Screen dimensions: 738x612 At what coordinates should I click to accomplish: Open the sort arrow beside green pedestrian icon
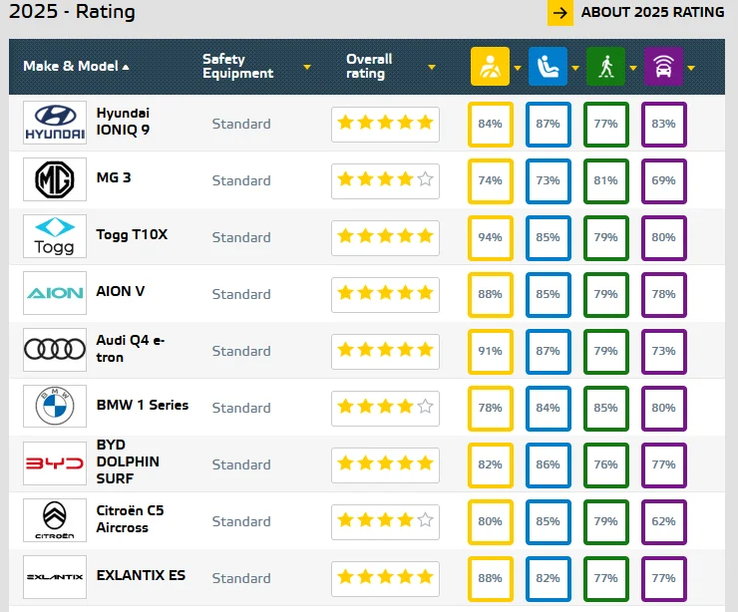633,68
